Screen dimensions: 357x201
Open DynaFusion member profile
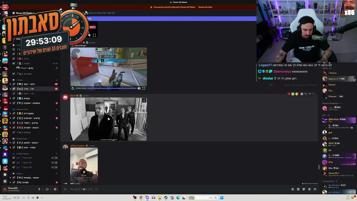tap(339, 186)
